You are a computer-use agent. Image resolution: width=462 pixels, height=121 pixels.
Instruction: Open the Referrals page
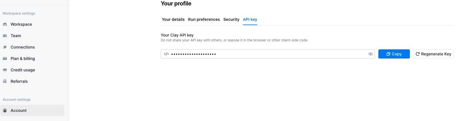click(32, 81)
